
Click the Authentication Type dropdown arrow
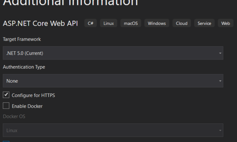pyautogui.click(x=220, y=81)
